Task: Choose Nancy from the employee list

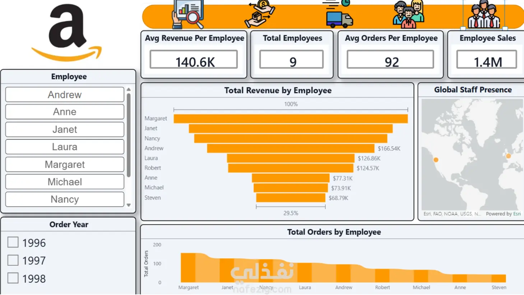Action: 65,199
